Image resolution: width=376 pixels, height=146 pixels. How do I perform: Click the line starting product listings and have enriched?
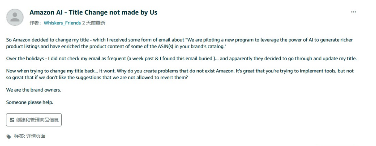click(x=117, y=47)
